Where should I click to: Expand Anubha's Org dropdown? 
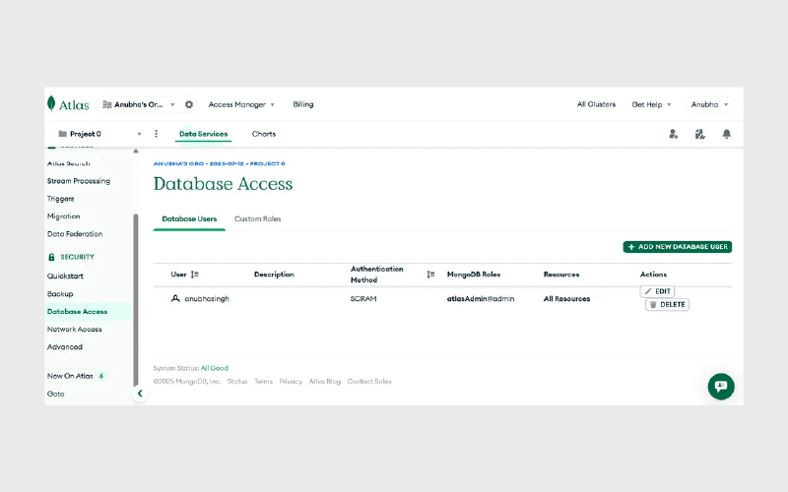[x=172, y=104]
